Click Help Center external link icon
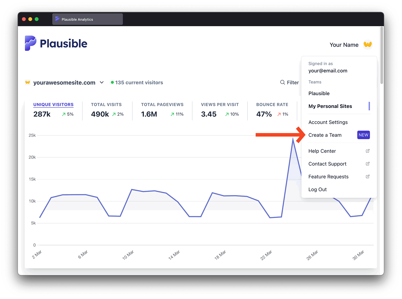 coord(368,151)
